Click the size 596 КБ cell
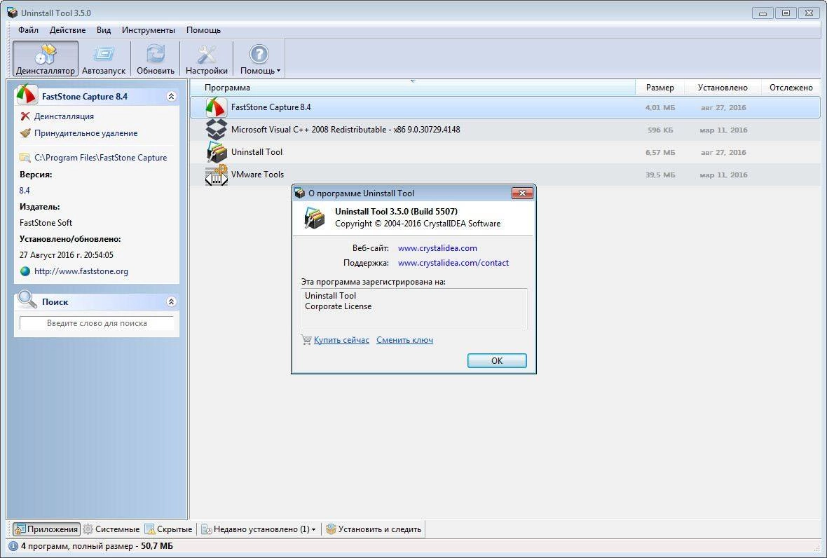Screen dimensions: 827x558 click(660, 130)
